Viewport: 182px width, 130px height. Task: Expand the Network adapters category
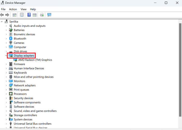click(6, 85)
